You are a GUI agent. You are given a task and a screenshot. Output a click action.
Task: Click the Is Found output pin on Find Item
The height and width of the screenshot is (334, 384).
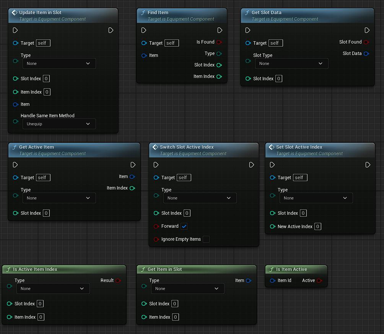click(x=219, y=42)
